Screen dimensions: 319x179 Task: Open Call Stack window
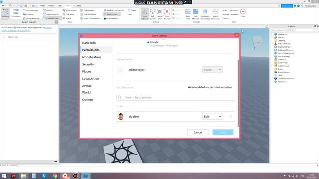[x=68, y=14]
